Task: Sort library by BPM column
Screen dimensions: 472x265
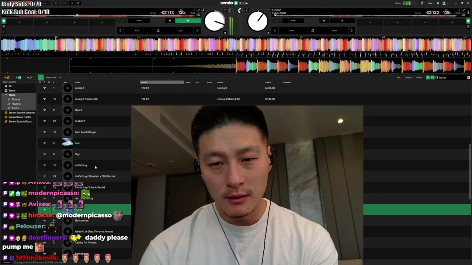Action: 188,82
